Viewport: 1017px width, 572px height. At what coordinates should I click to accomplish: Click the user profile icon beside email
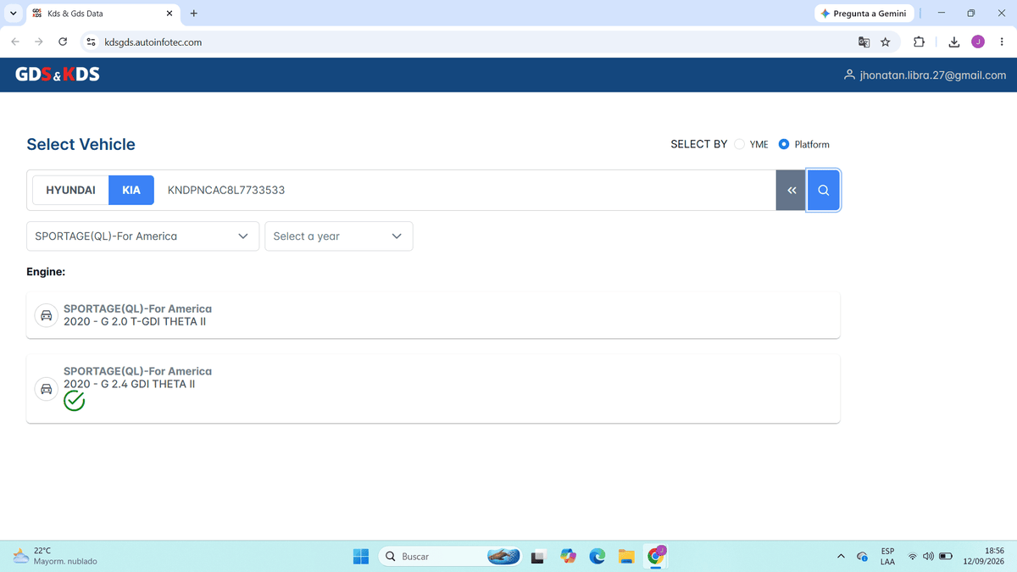[849, 75]
